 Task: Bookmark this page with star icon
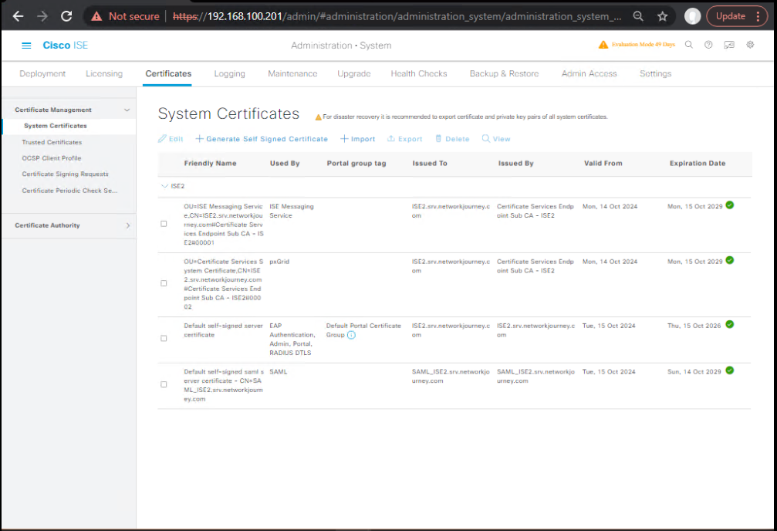(x=663, y=16)
